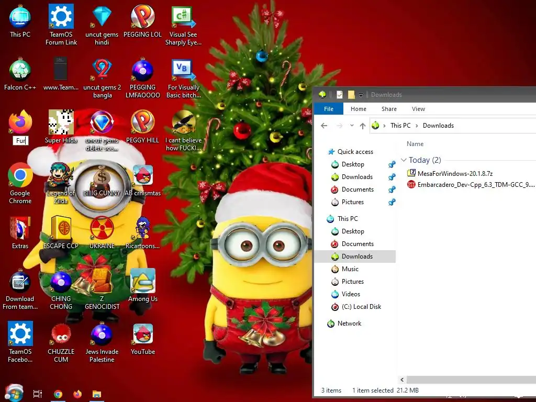Screen dimensions: 536x402
Task: Select the Legend of Zilda desktop icon
Action: coord(61,184)
